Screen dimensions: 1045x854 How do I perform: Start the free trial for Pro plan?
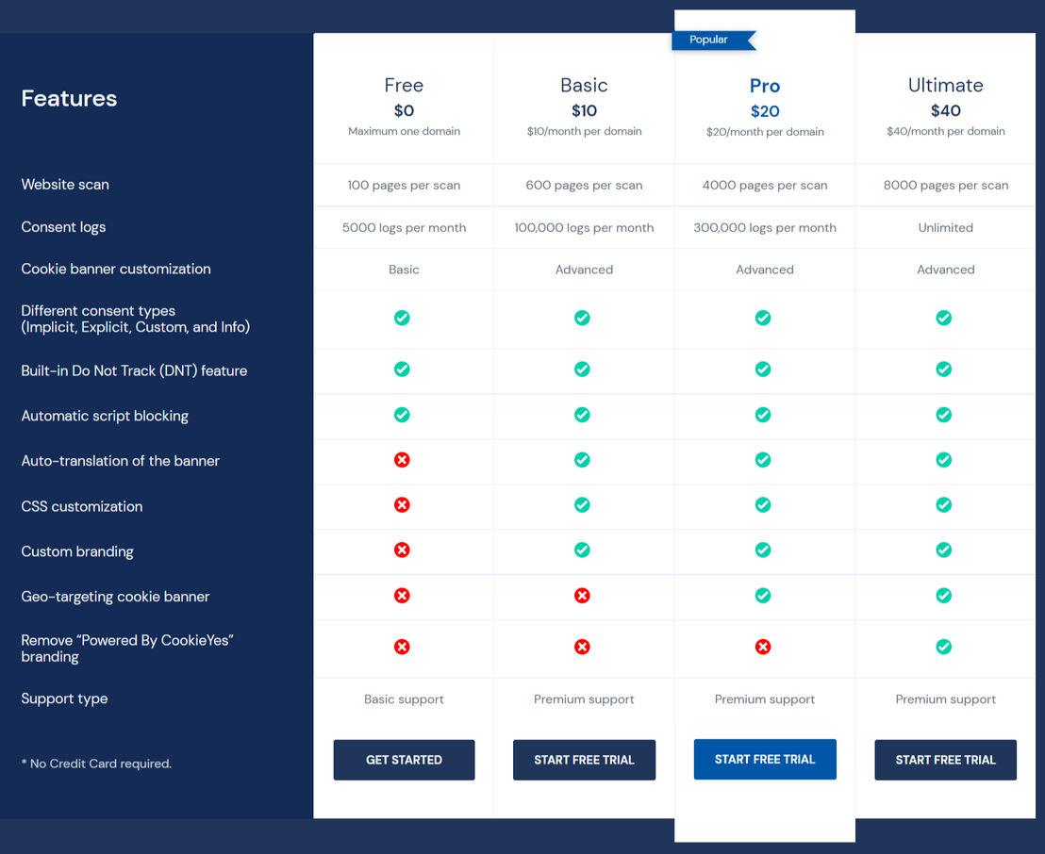pos(765,759)
